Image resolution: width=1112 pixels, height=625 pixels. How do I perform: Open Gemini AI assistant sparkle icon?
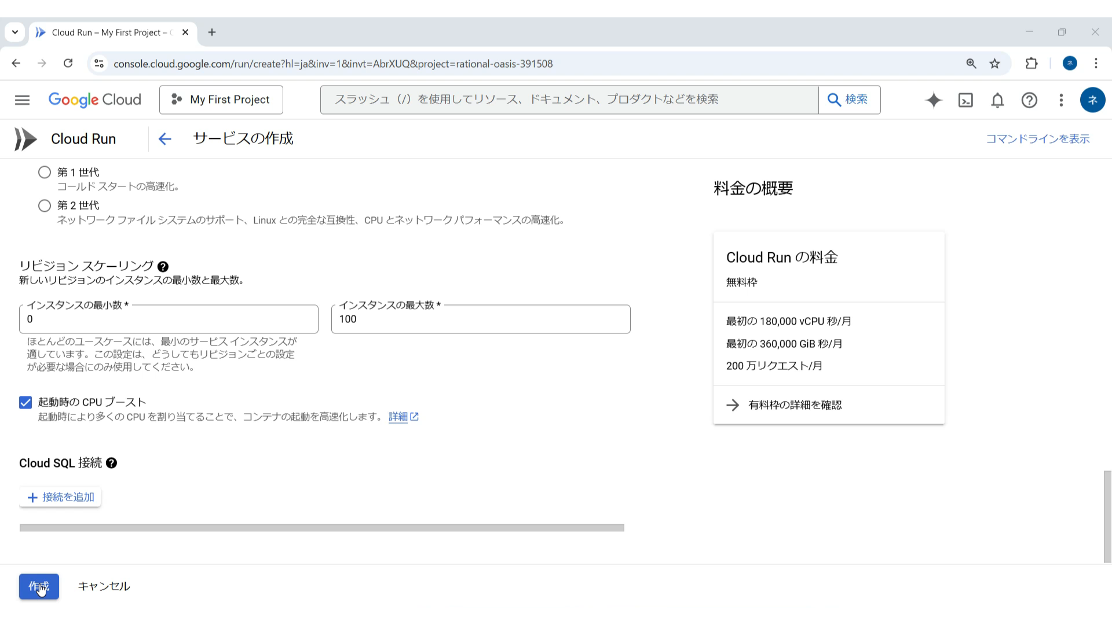pos(934,100)
